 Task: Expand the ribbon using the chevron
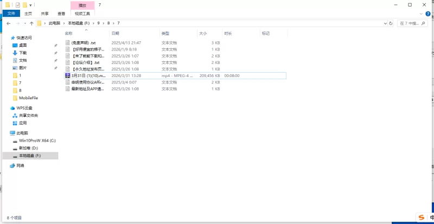(x=422, y=13)
